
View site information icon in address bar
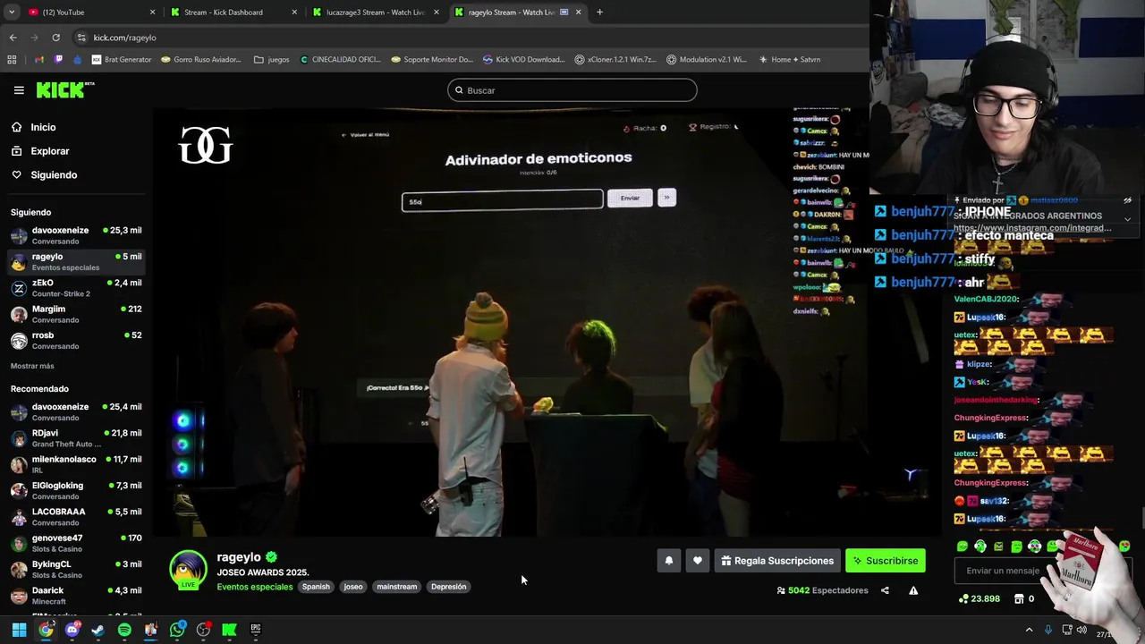click(81, 38)
